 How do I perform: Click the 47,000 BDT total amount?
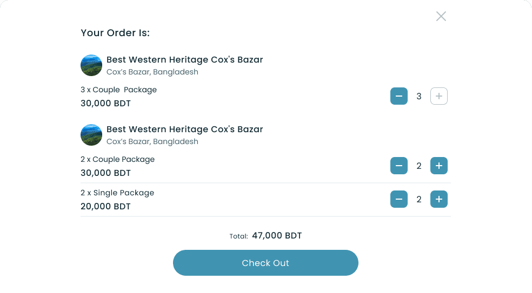click(x=277, y=236)
